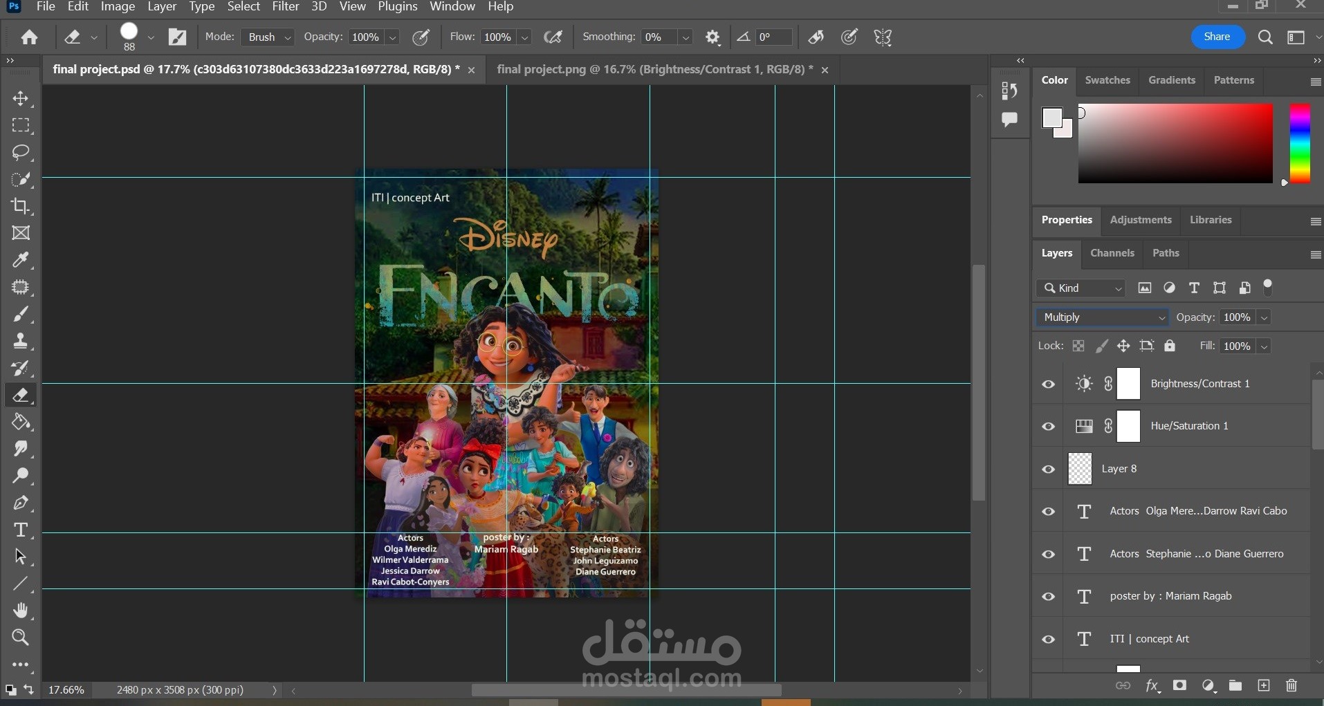The height and width of the screenshot is (706, 1324).
Task: Hide the Hue/Saturation 1 layer
Action: 1049,427
